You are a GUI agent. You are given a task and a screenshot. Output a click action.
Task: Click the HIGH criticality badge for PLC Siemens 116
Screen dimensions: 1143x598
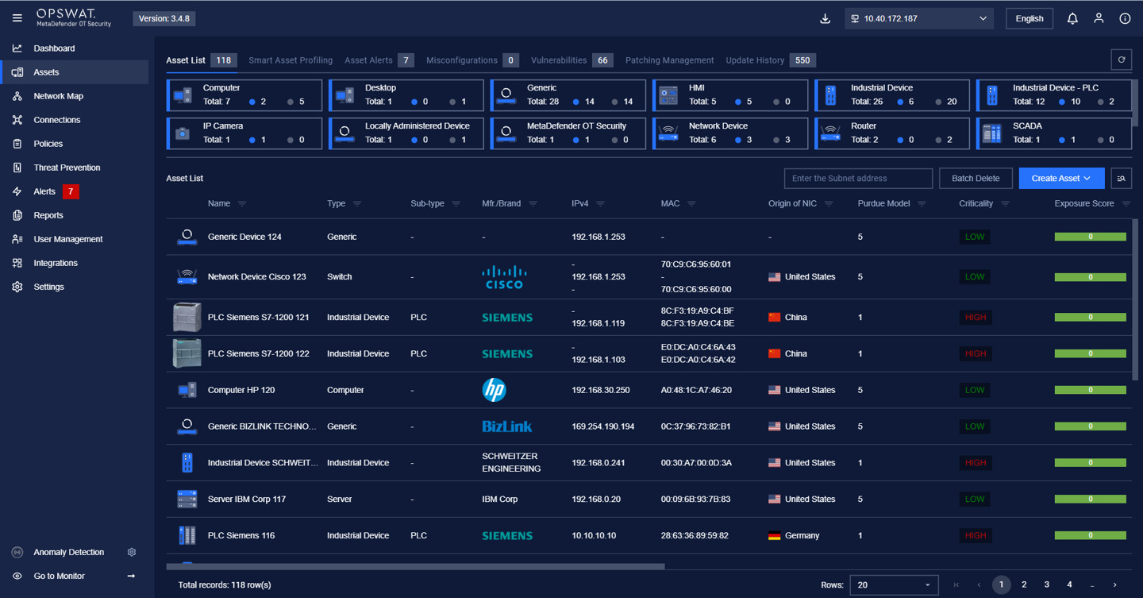coord(975,535)
